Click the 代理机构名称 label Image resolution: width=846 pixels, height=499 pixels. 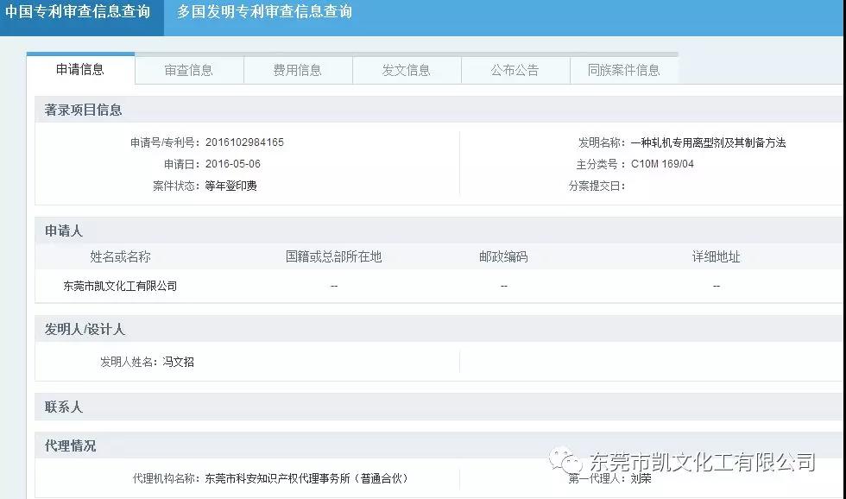166,478
